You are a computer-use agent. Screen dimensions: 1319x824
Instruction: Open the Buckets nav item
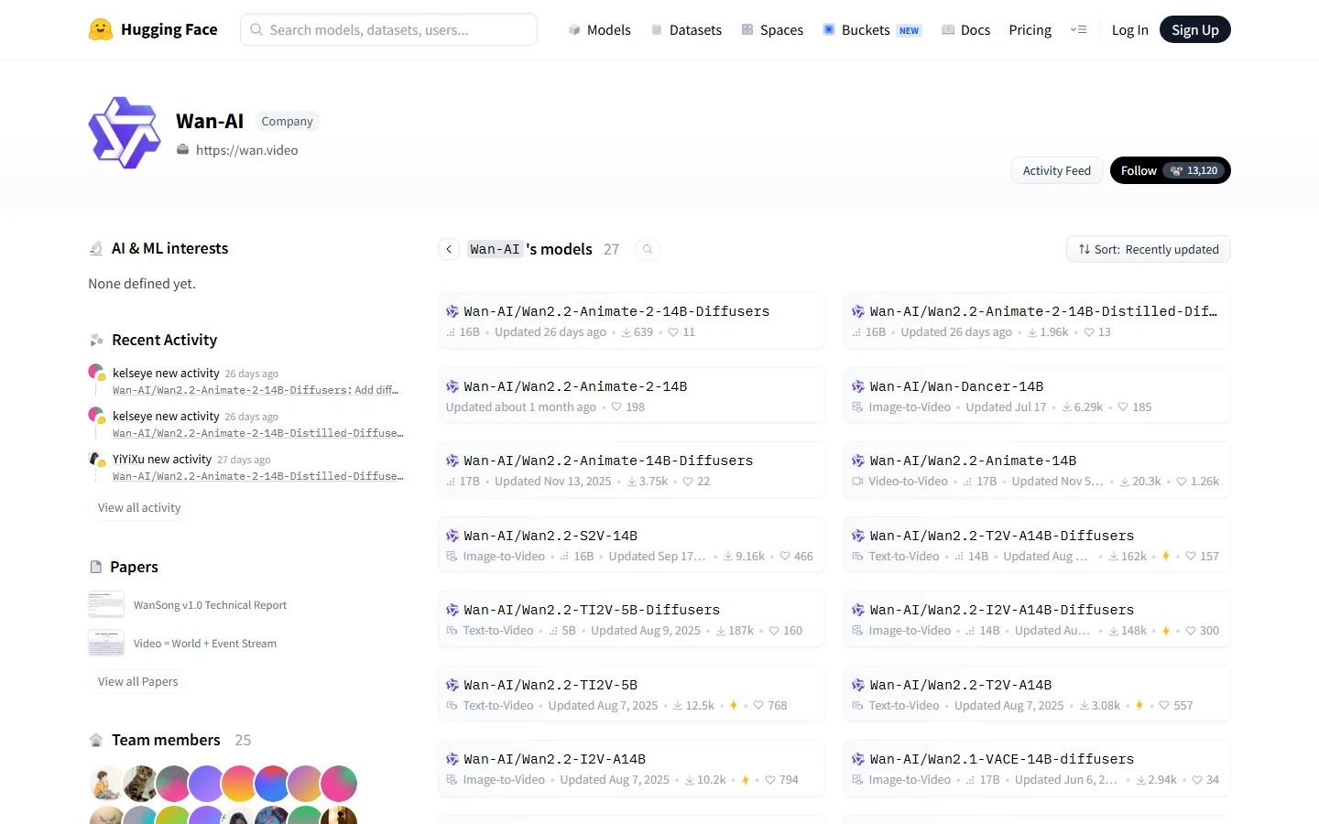click(871, 30)
